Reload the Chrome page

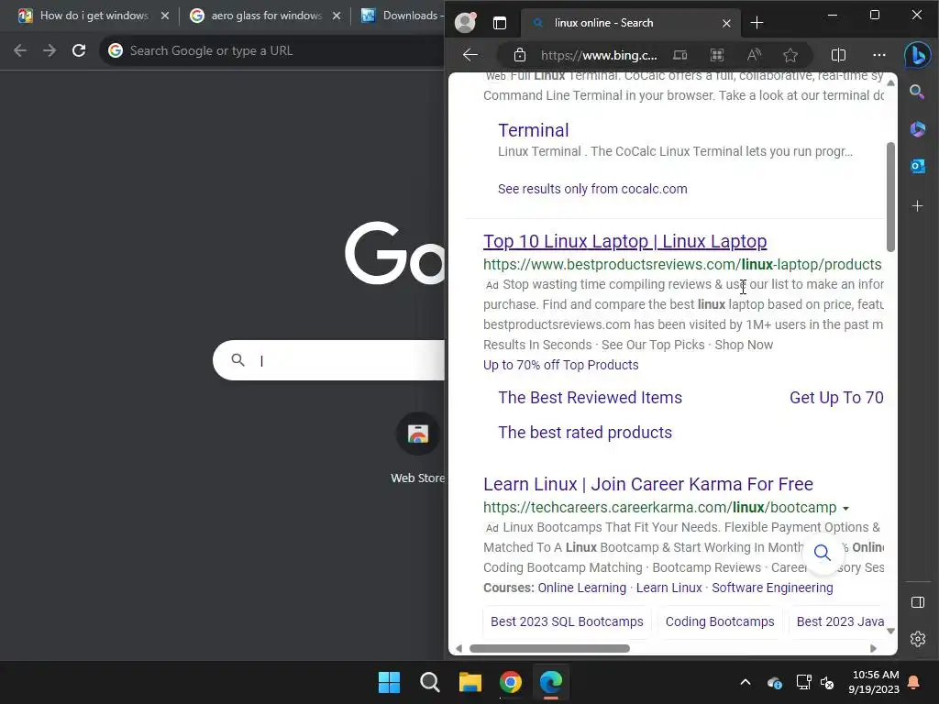pyautogui.click(x=79, y=51)
